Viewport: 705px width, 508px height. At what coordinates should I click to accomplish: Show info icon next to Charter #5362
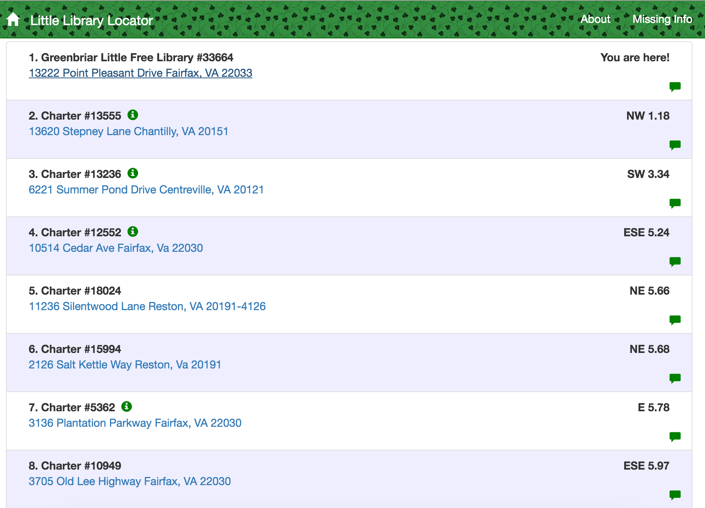[x=127, y=406]
